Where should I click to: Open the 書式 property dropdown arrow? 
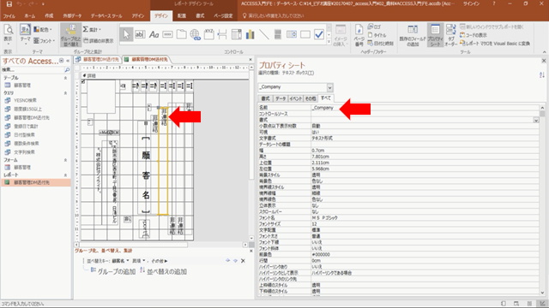[x=536, y=120]
